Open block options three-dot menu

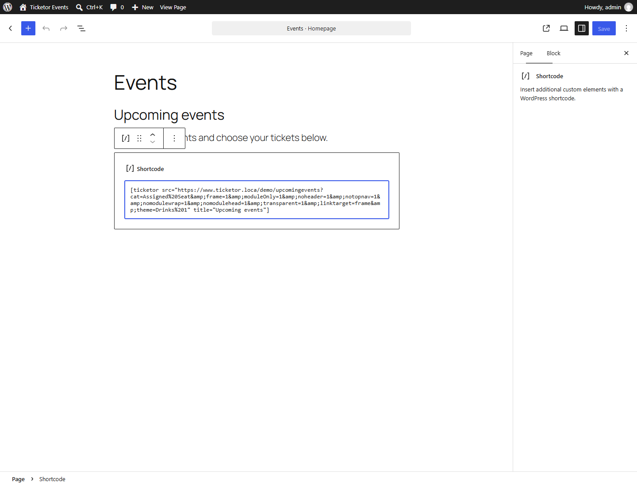point(174,138)
